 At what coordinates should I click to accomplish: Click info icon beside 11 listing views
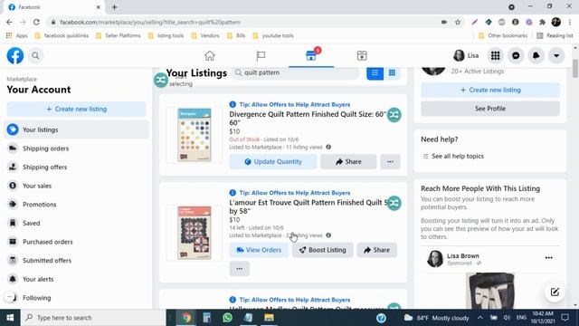[x=328, y=147]
